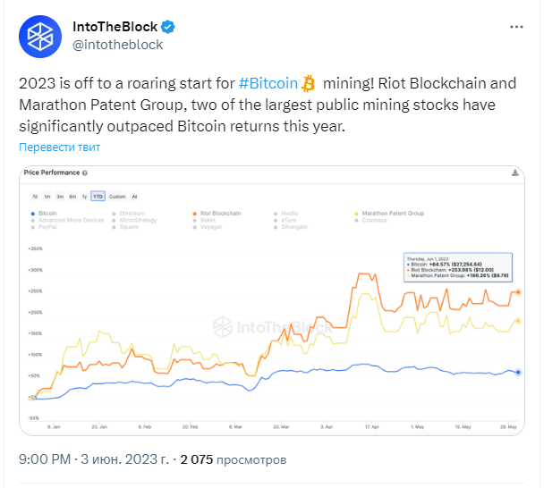This screenshot has width=544, height=488.
Task: Select the All time range
Action: [x=134, y=197]
